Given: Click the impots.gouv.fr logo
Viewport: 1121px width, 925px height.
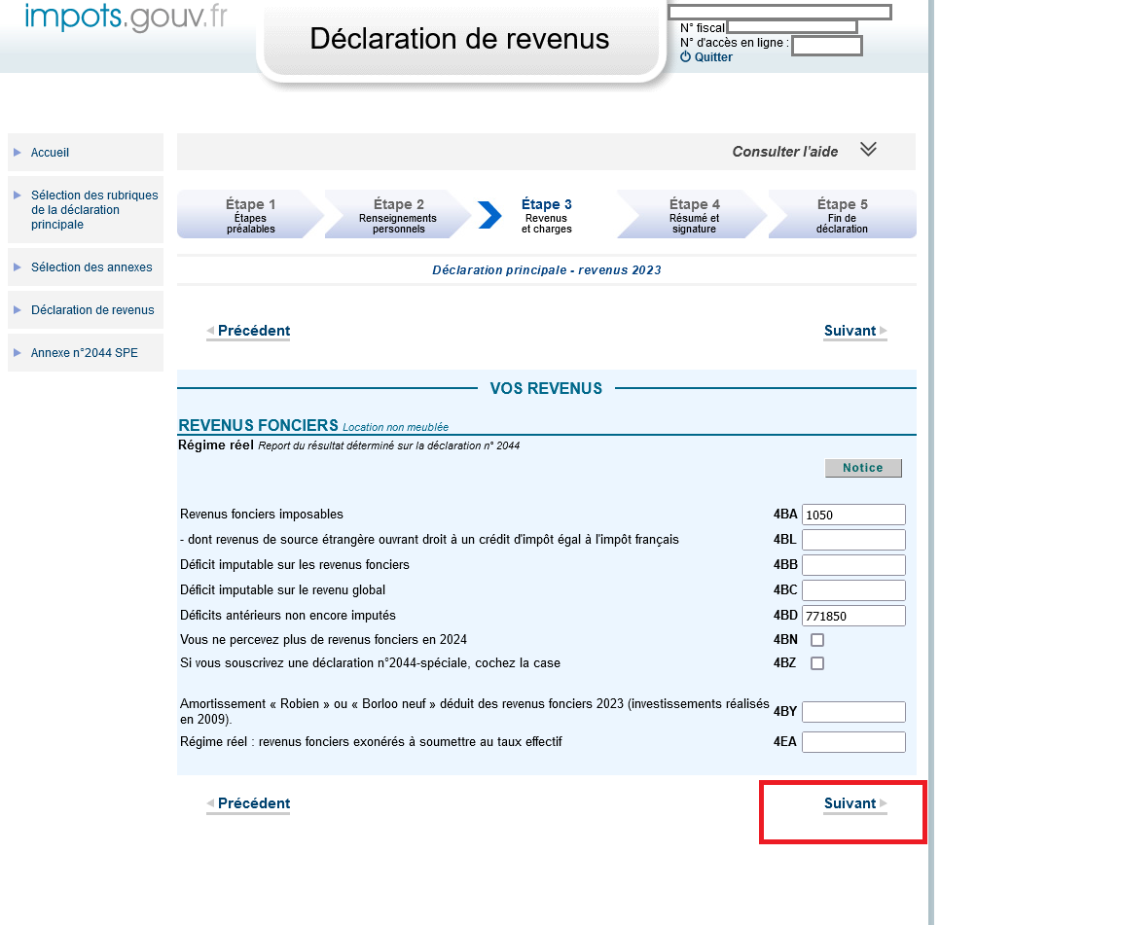Looking at the screenshot, I should (126, 18).
